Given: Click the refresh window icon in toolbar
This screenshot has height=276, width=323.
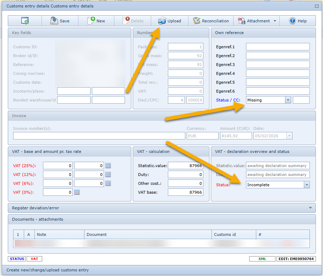Looking at the screenshot, I should pyautogui.click(x=25, y=21).
